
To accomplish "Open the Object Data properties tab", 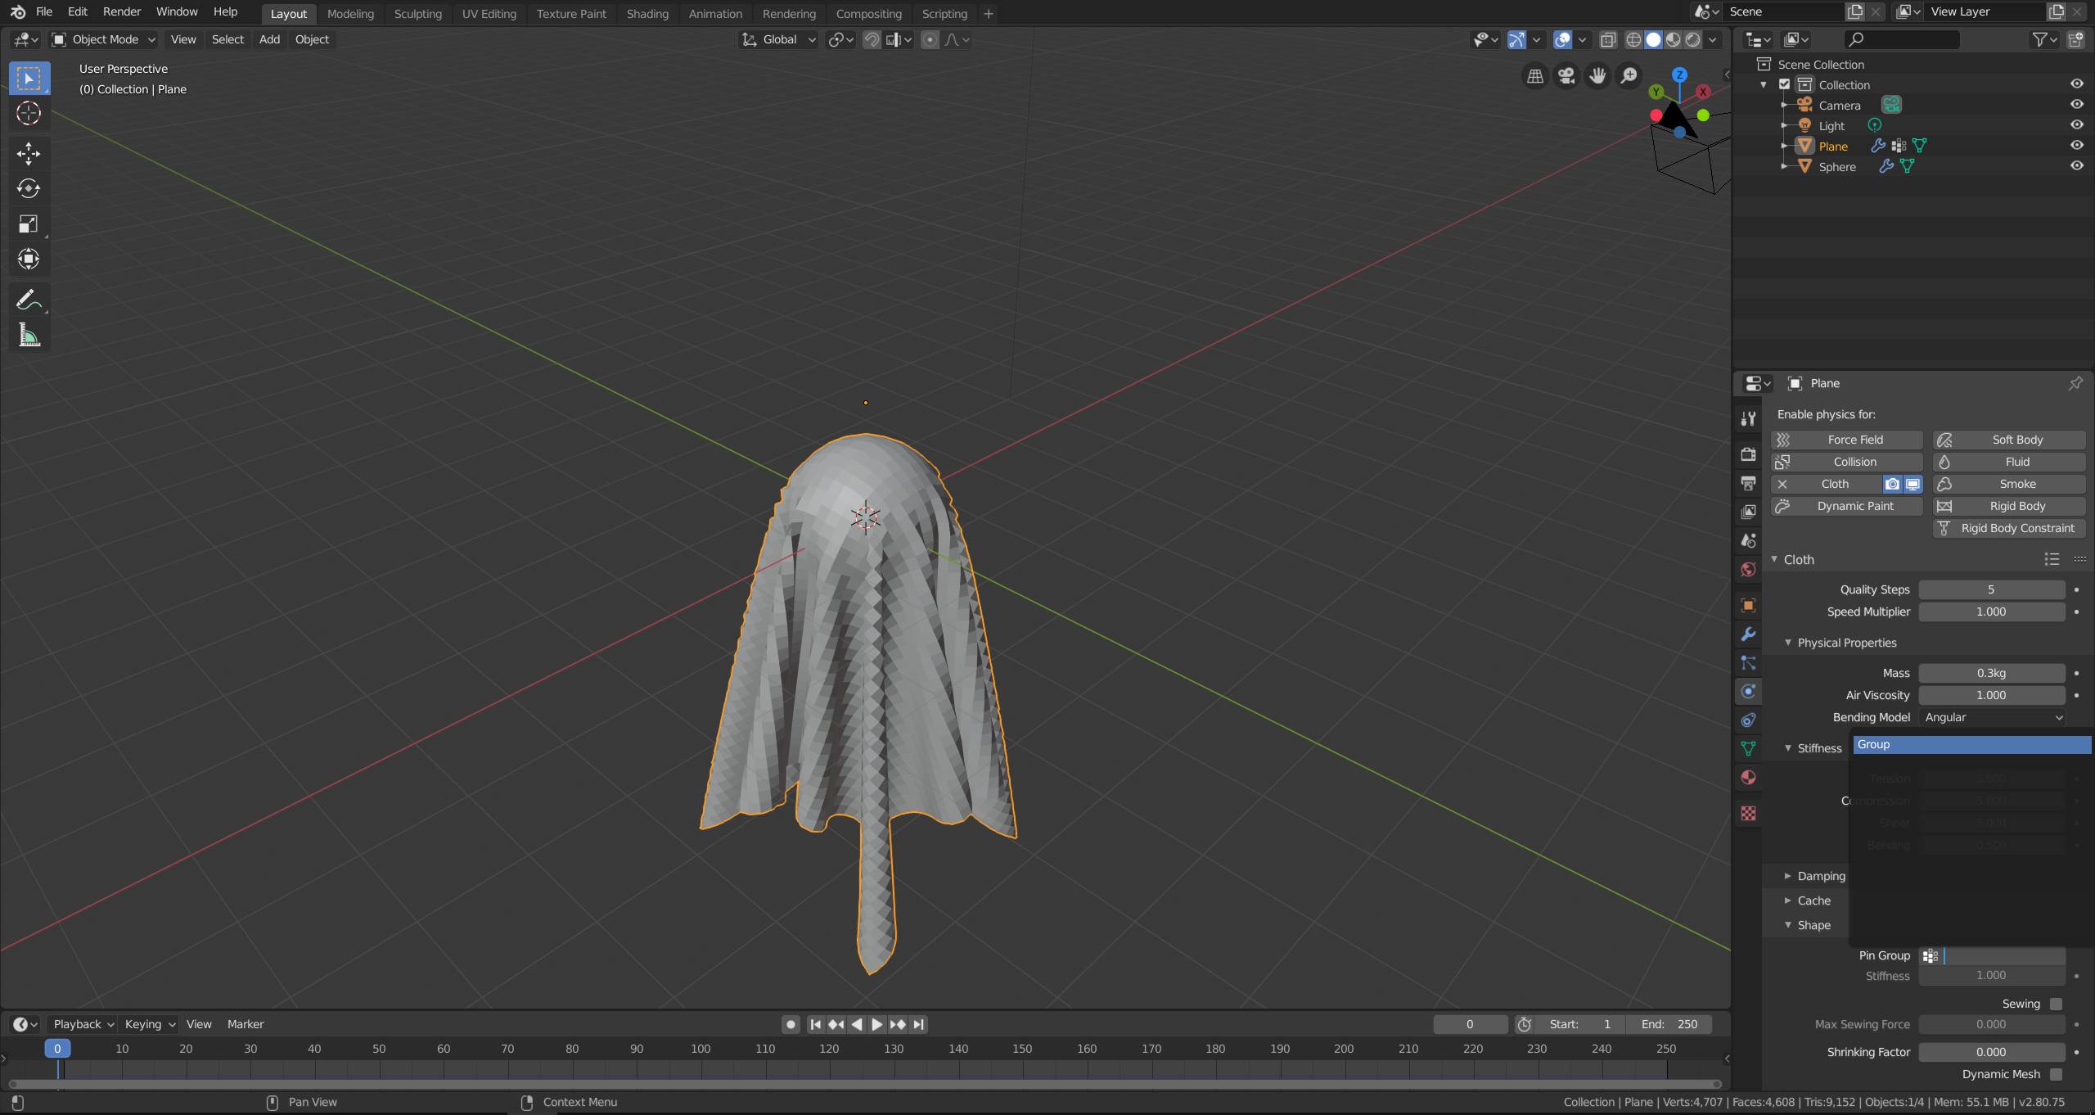I will tap(1748, 749).
